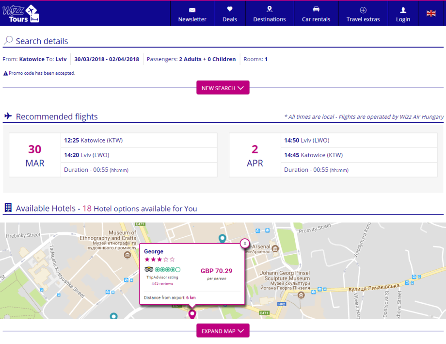Close the George hotel popup
The width and height of the screenshot is (446, 344).
(245, 244)
